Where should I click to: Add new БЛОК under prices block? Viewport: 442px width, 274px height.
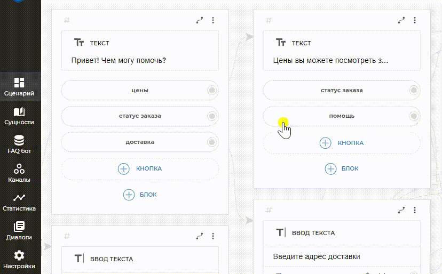pos(342,168)
